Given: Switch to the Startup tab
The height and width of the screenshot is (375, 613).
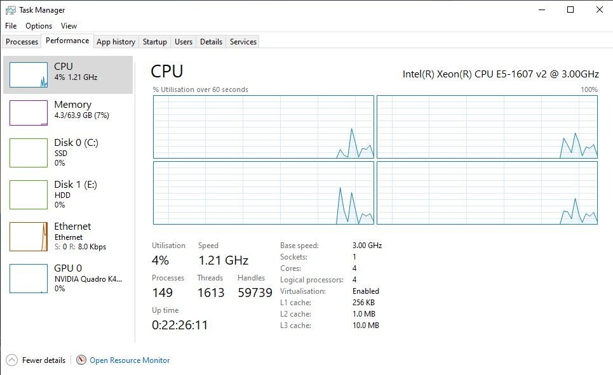Looking at the screenshot, I should coord(155,42).
